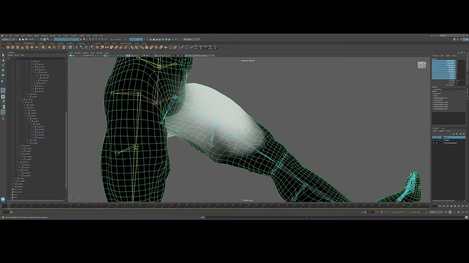Choose the Paint Selection tool
The width and height of the screenshot is (469, 263).
3,65
